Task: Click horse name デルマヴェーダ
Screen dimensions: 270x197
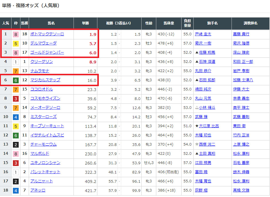Action: (x=43, y=43)
